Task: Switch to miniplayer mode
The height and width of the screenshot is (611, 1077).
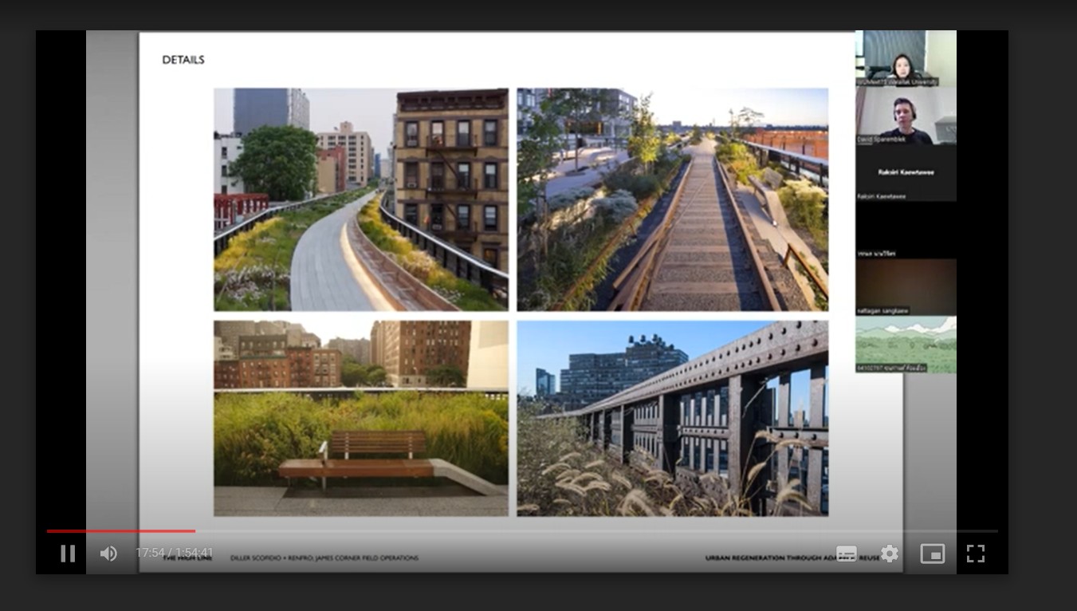Action: tap(932, 554)
